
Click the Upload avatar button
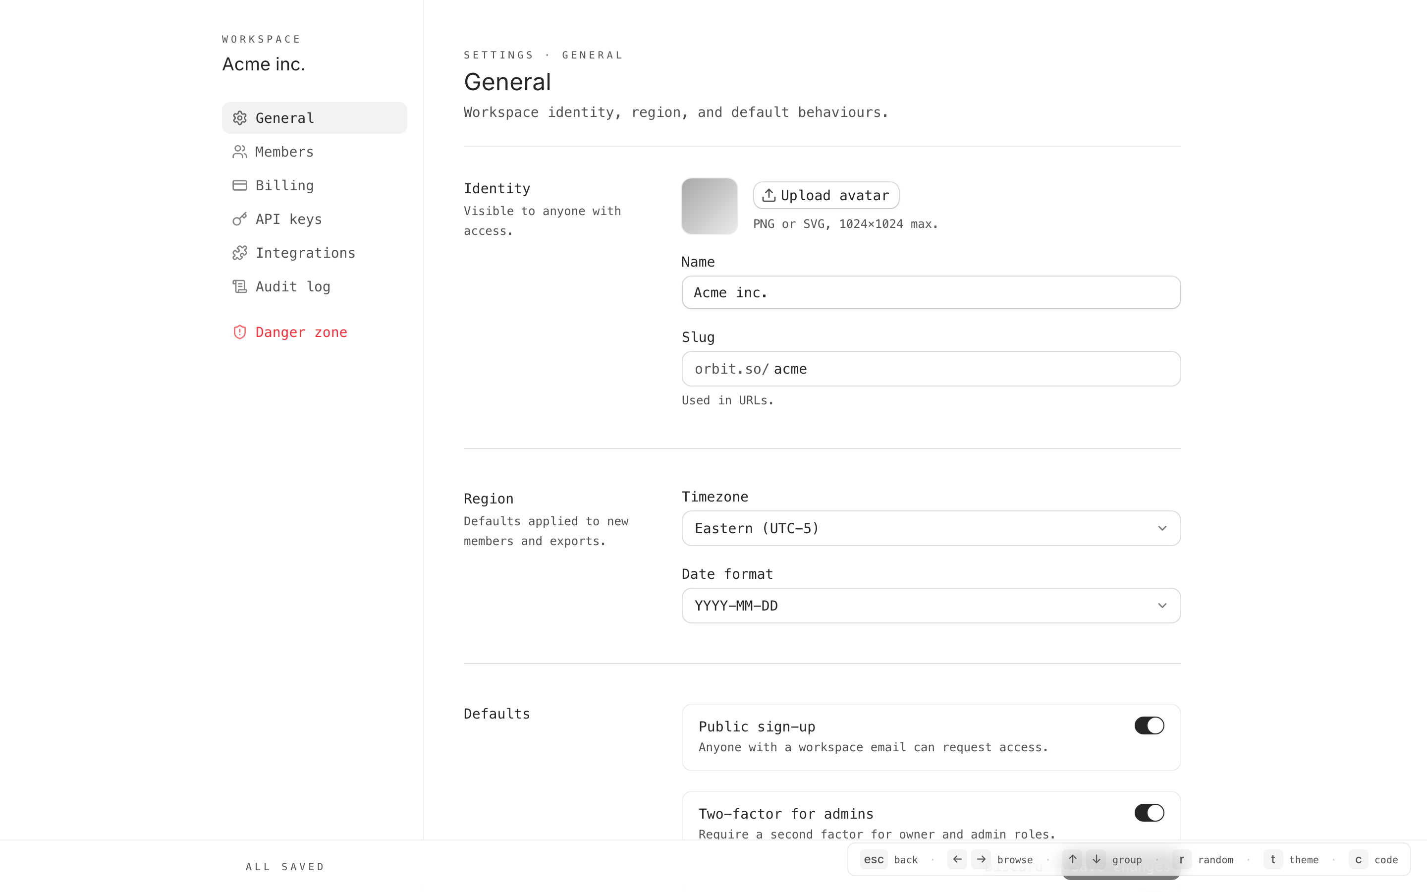click(x=825, y=195)
